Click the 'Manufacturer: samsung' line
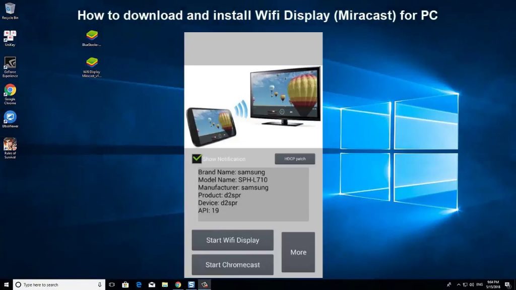 pyautogui.click(x=233, y=188)
